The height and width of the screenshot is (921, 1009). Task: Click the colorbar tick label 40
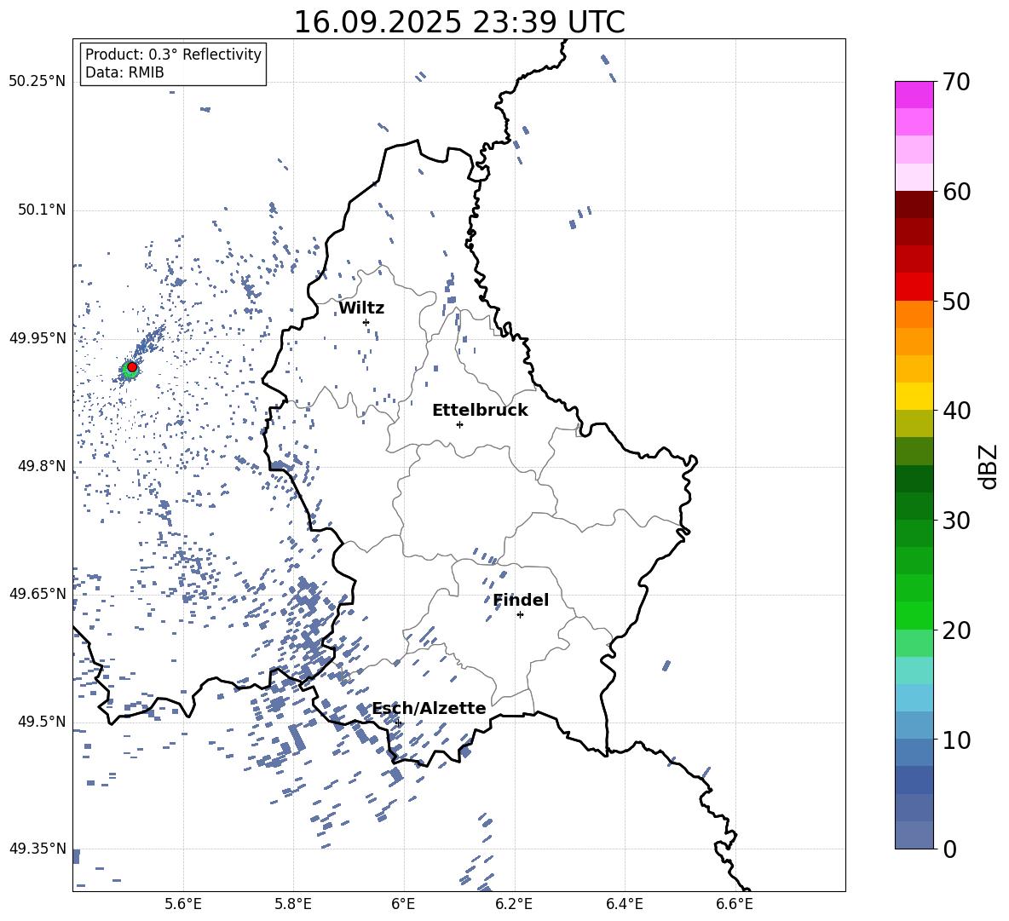point(956,411)
